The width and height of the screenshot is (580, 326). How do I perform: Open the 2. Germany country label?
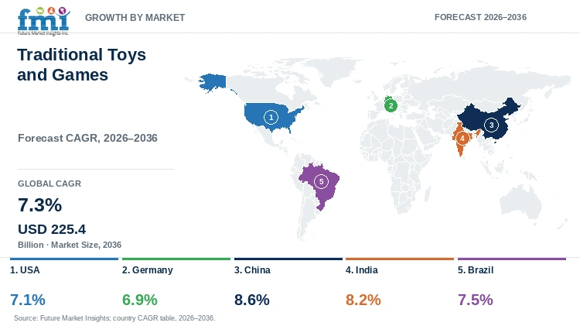(x=148, y=270)
